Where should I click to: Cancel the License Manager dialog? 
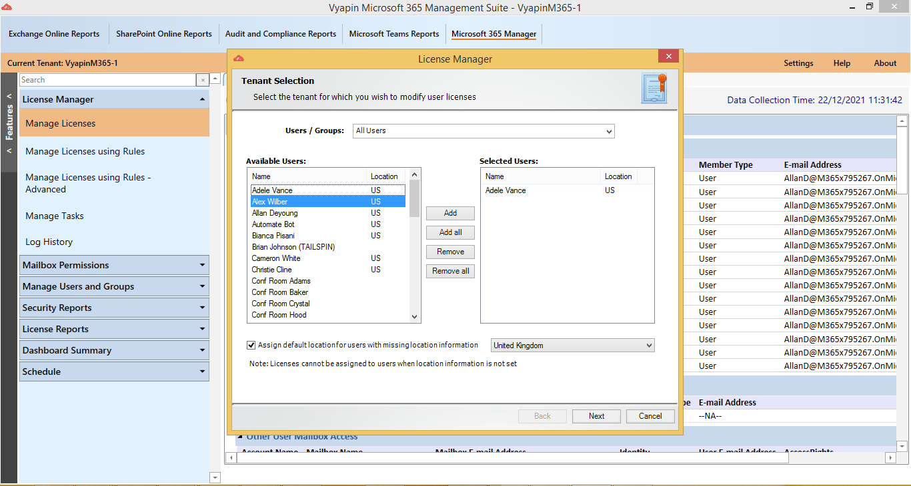650,416
